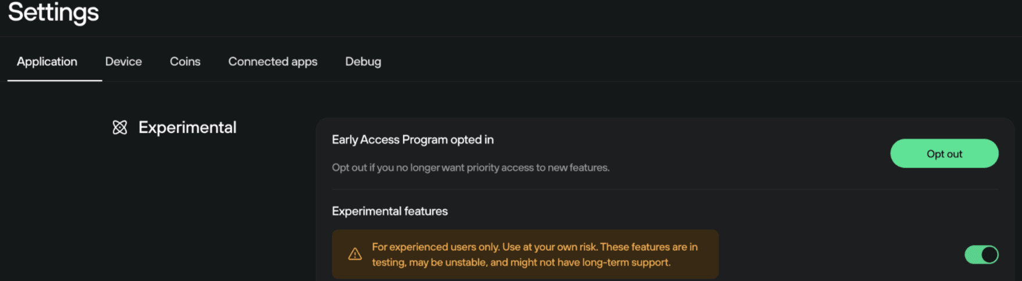Viewport: 1022px width, 281px height.
Task: Click the 'Early Access Program opted in' label
Action: point(413,140)
